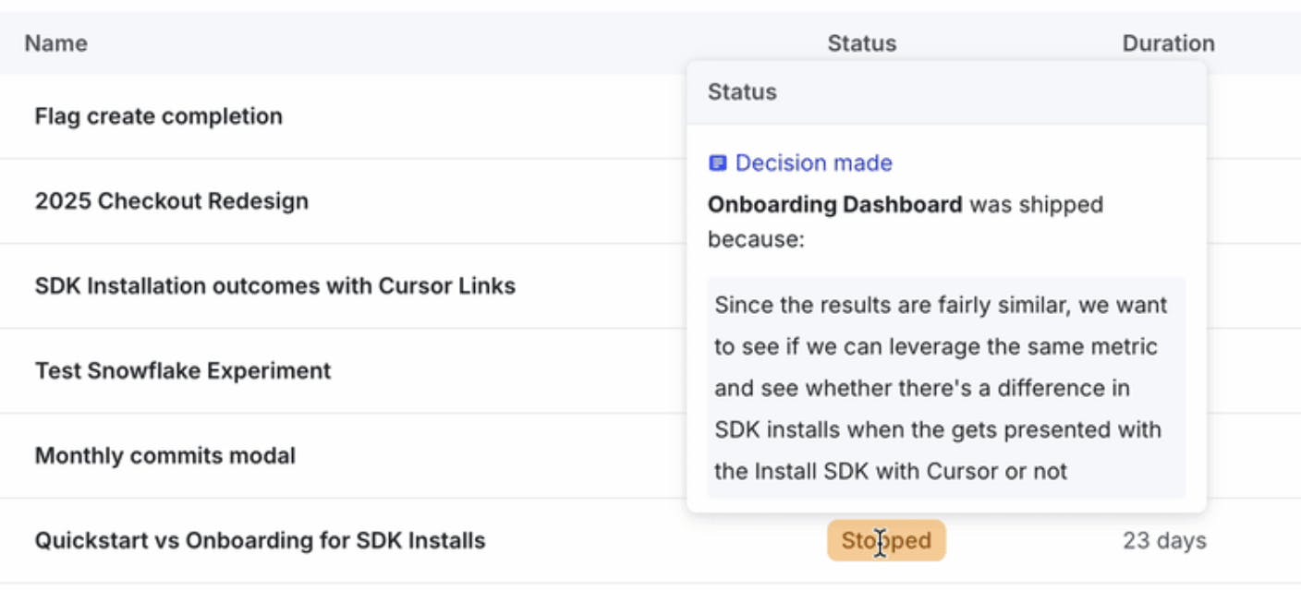Open the Decision made link
The image size is (1301, 591).
(x=813, y=163)
